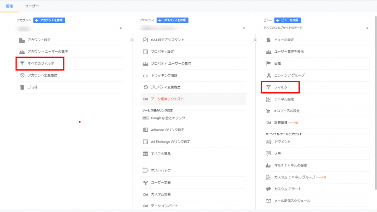The height and width of the screenshot is (212, 377).
Task: Expand the property selector dropdown
Action: tap(244, 28)
